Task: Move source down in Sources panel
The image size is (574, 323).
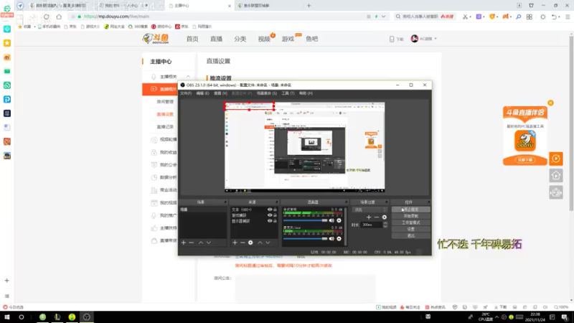Action: point(268,243)
